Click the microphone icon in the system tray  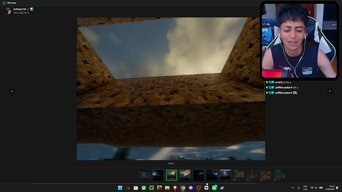pyautogui.click(x=298, y=188)
